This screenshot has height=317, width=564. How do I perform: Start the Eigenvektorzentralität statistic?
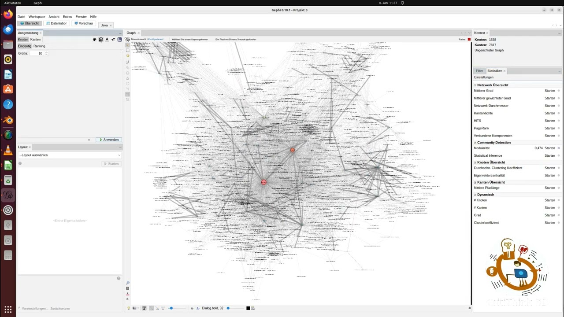549,175
